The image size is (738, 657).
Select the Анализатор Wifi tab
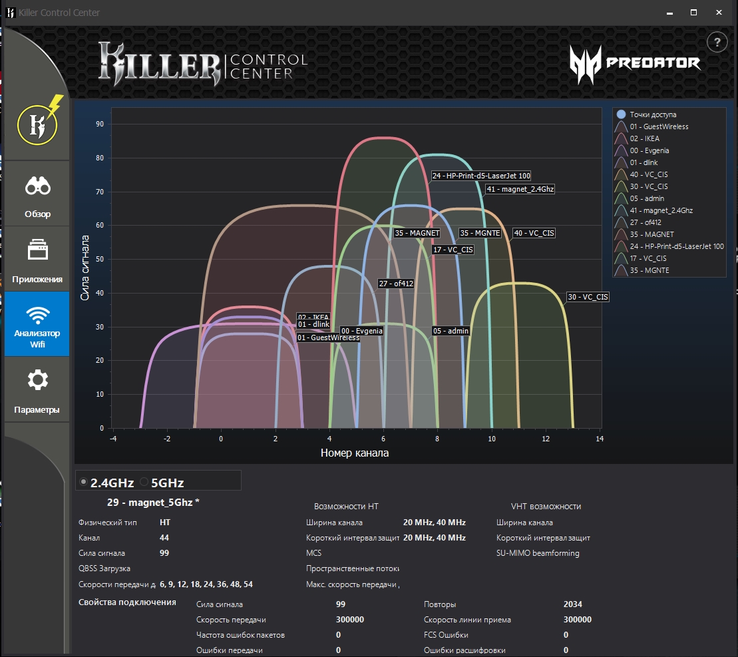[37, 324]
